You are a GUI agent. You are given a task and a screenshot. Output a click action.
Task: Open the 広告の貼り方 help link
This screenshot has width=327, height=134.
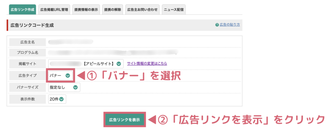tap(230, 25)
